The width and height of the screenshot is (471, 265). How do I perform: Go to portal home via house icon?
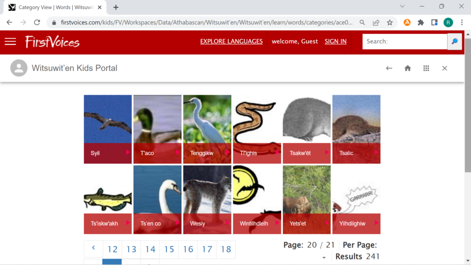pyautogui.click(x=408, y=68)
